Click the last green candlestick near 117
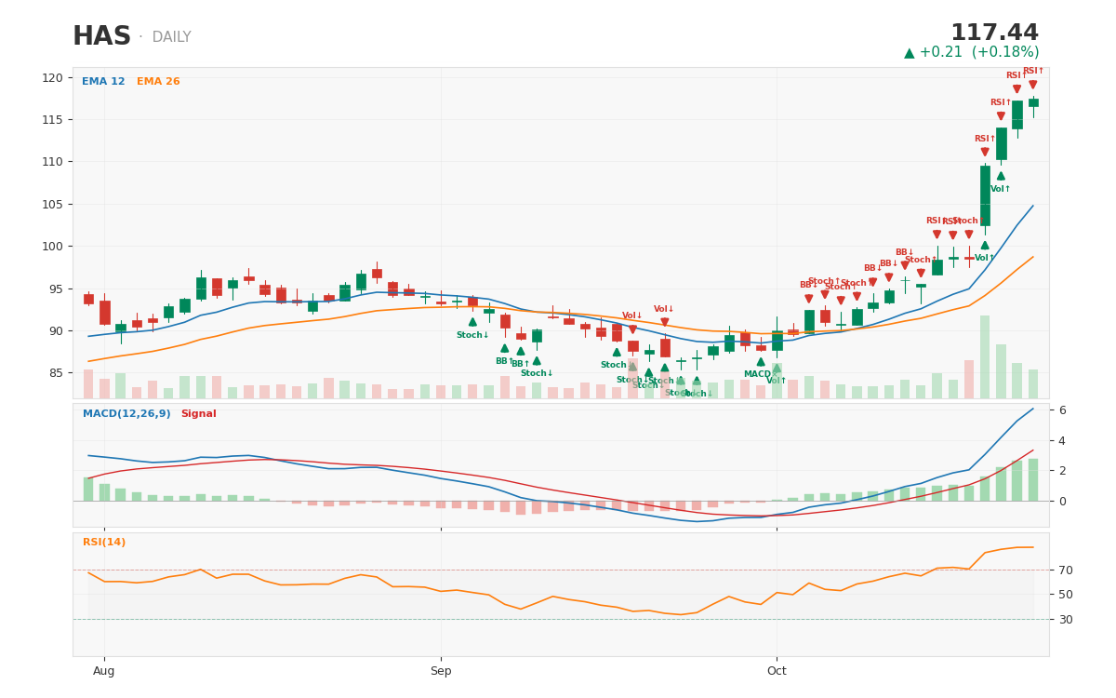Screen dimensions: 1116x698 pos(1033,102)
